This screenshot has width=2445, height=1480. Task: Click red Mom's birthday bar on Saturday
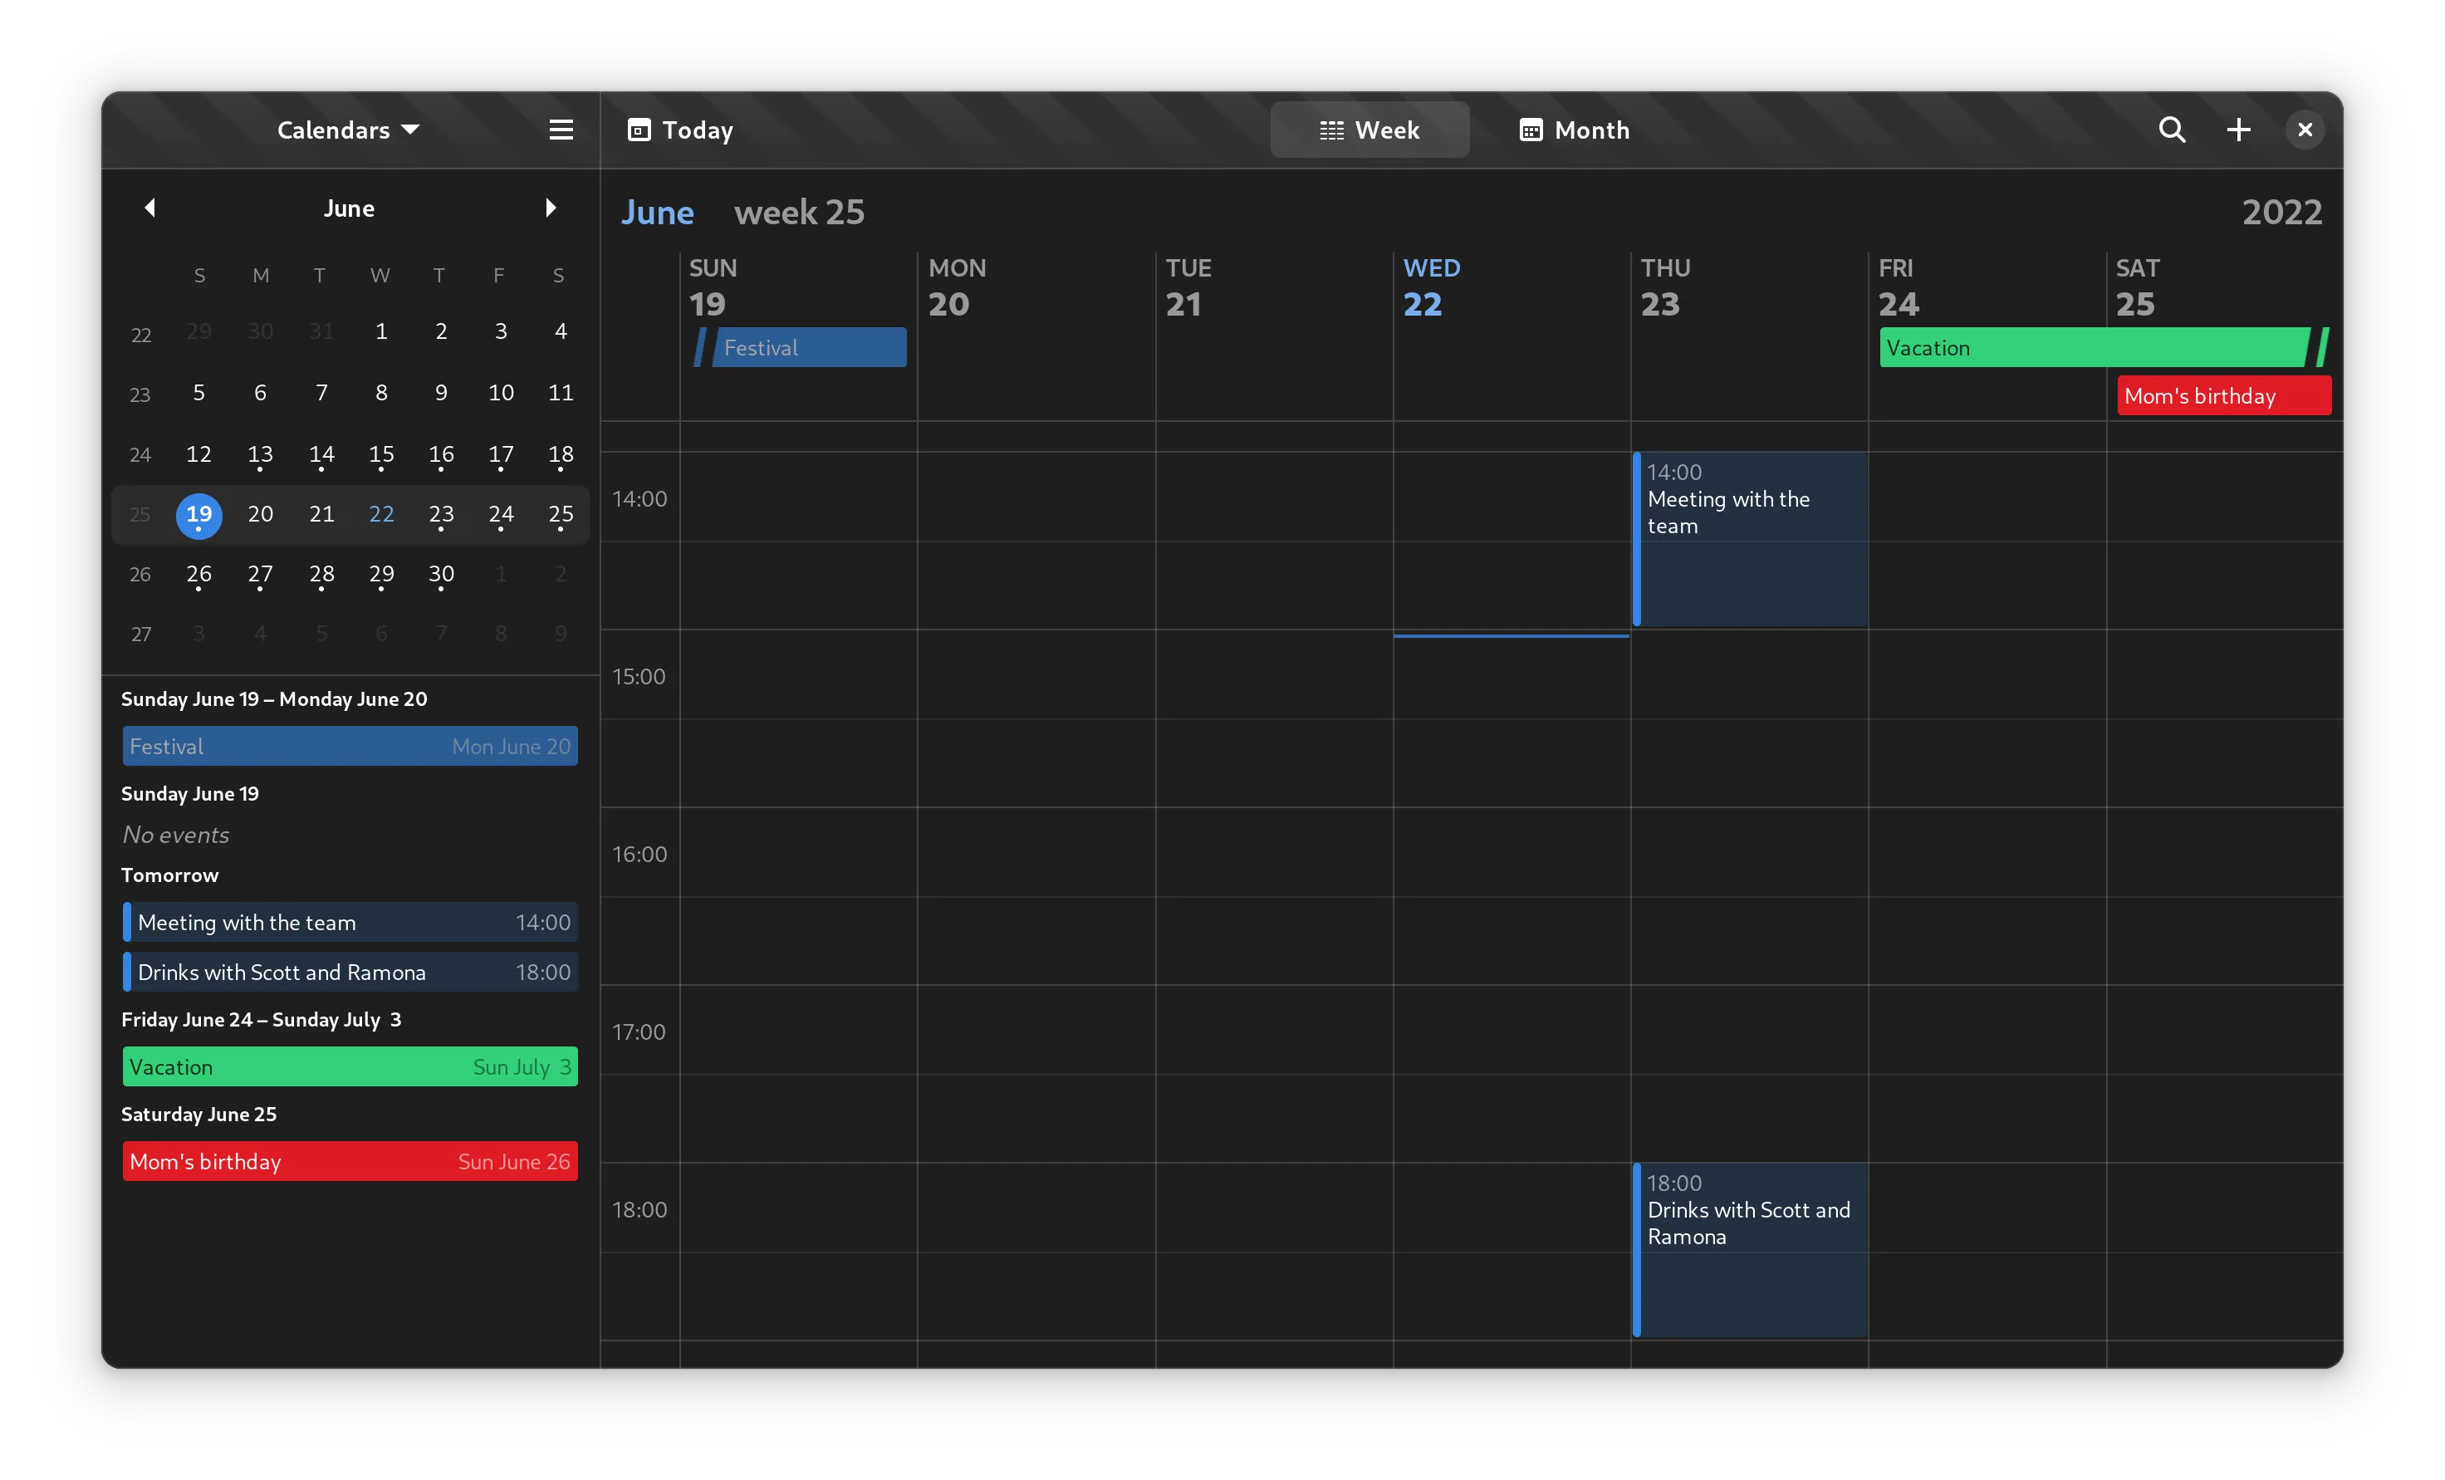[2222, 396]
